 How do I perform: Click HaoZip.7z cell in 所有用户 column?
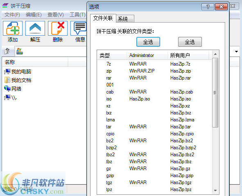[180, 64]
